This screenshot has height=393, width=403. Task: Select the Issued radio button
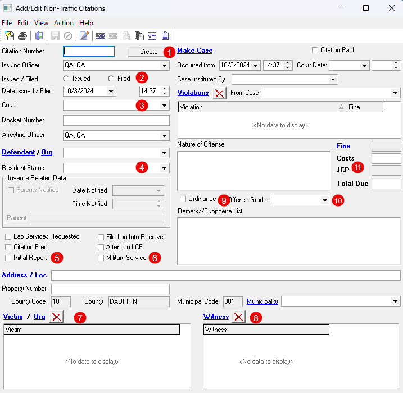[x=67, y=79]
